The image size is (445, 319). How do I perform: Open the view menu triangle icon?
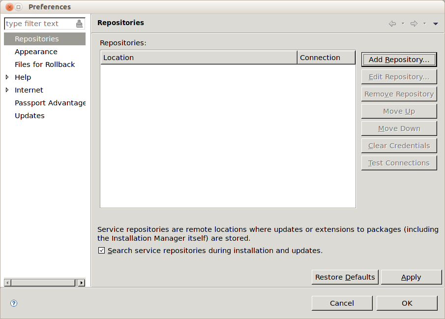(x=436, y=24)
